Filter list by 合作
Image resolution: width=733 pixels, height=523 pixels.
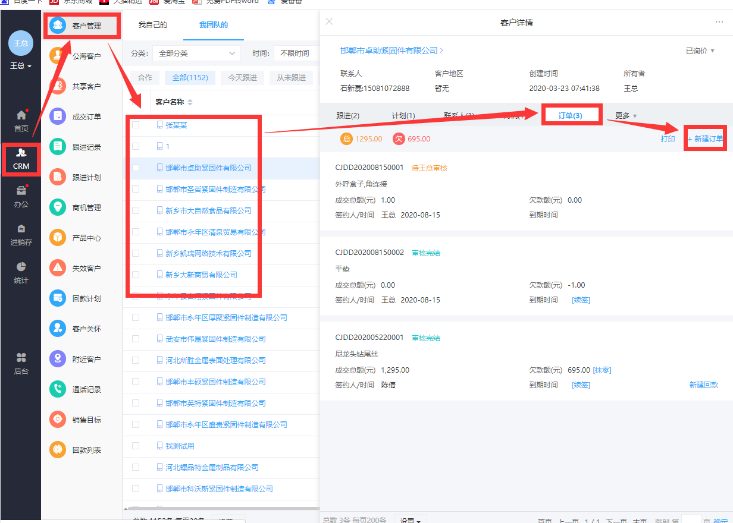(x=145, y=77)
